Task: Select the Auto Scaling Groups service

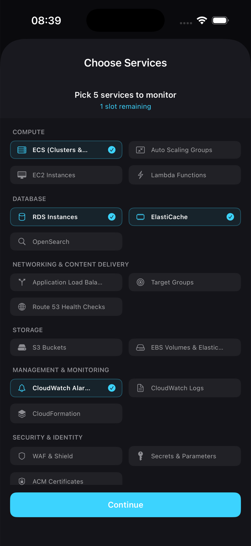Action: tap(185, 150)
